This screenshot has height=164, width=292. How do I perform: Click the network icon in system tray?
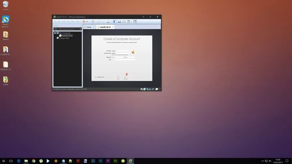266,161
